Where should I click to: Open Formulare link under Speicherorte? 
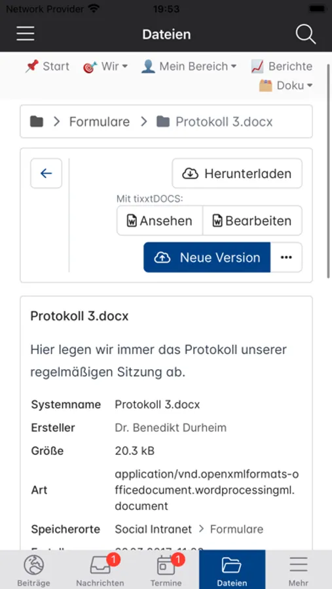click(236, 529)
